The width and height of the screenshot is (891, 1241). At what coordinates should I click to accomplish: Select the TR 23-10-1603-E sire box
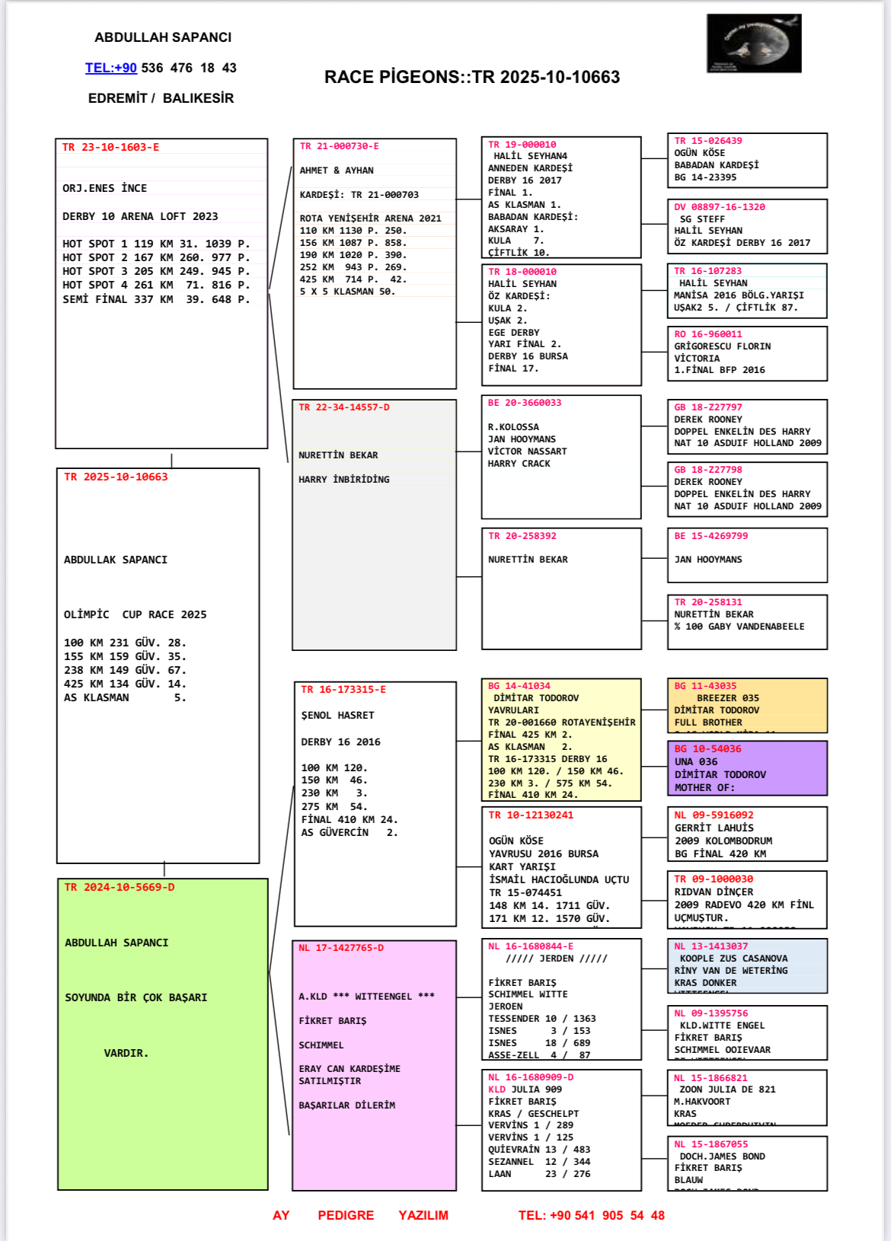tap(161, 293)
